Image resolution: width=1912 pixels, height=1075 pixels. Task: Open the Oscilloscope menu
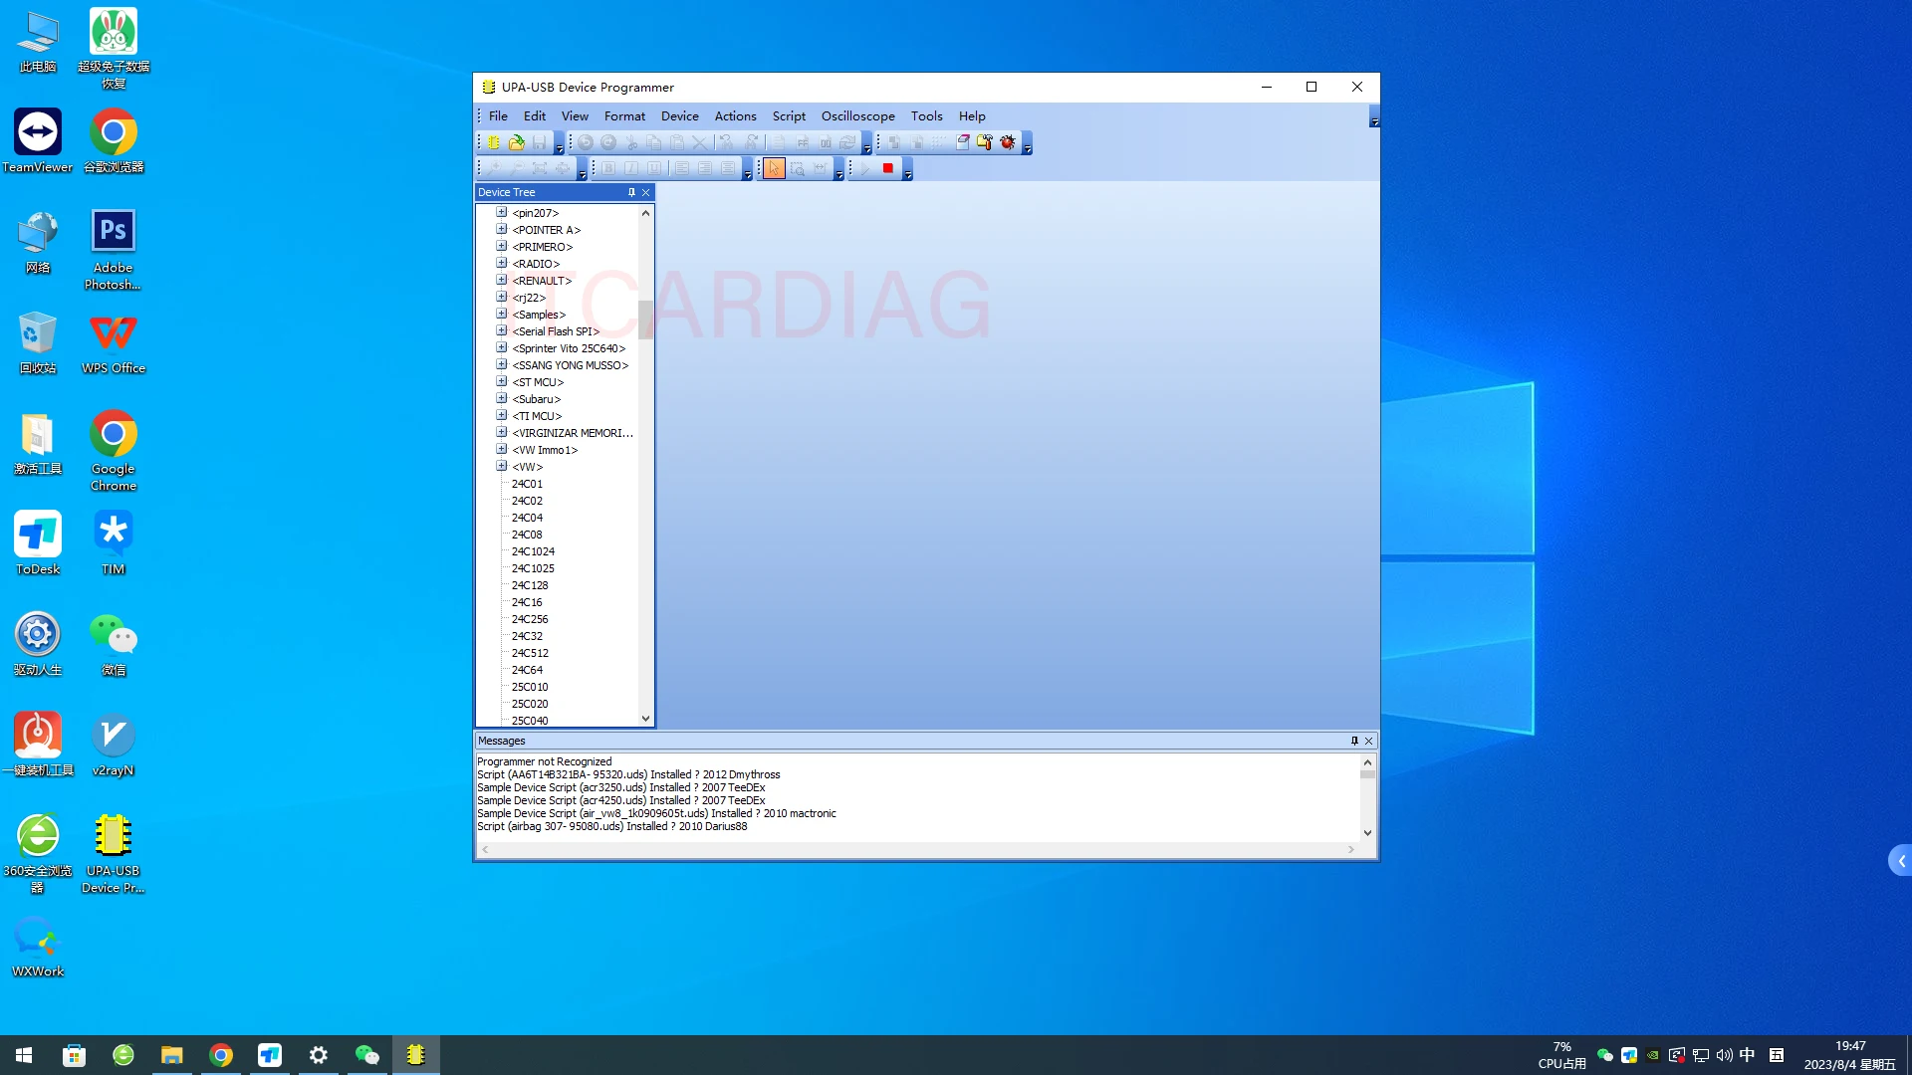857,116
